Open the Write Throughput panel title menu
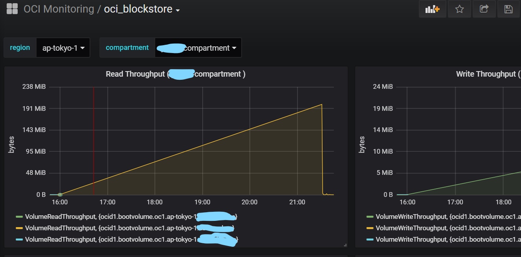 (x=488, y=74)
